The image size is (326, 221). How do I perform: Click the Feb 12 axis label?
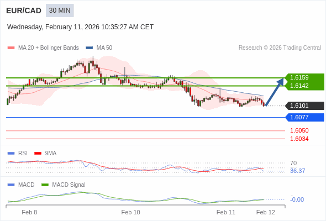[266, 212]
